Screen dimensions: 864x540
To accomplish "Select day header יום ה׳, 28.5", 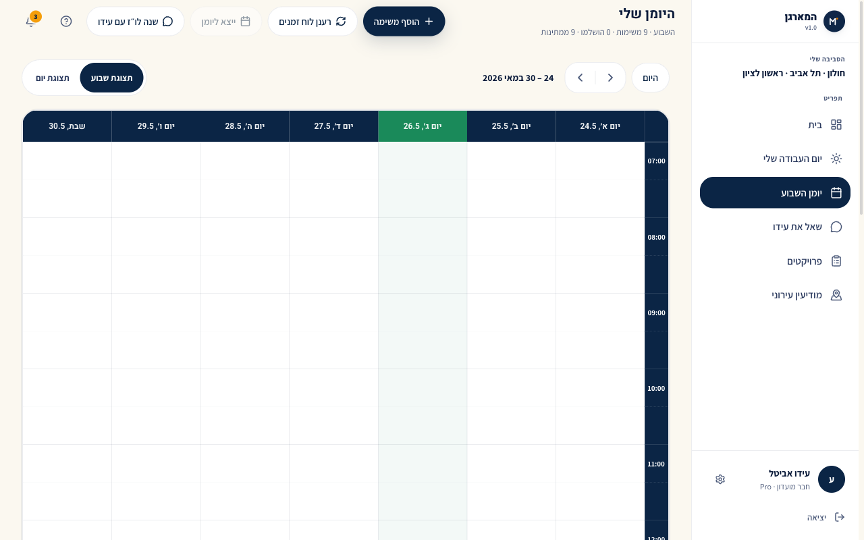I will (245, 126).
